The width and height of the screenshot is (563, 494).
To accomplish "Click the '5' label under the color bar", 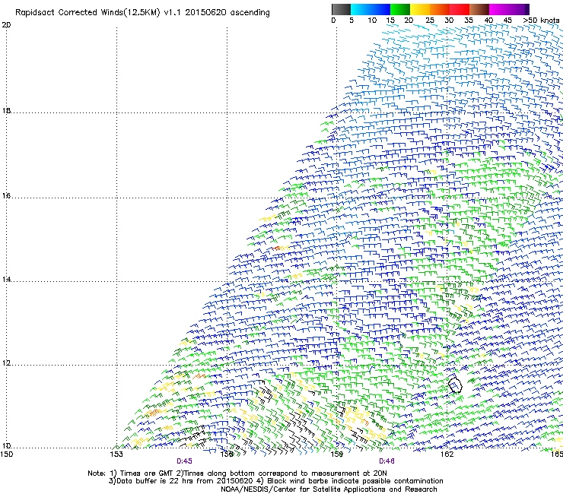I will coord(351,21).
